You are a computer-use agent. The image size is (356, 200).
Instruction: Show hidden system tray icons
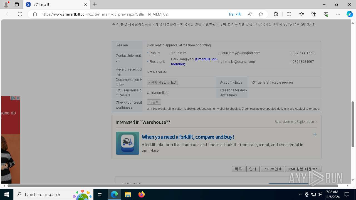[300, 194]
